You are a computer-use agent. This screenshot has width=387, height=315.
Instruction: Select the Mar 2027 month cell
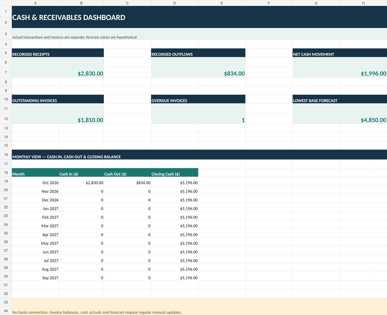[x=35, y=224]
